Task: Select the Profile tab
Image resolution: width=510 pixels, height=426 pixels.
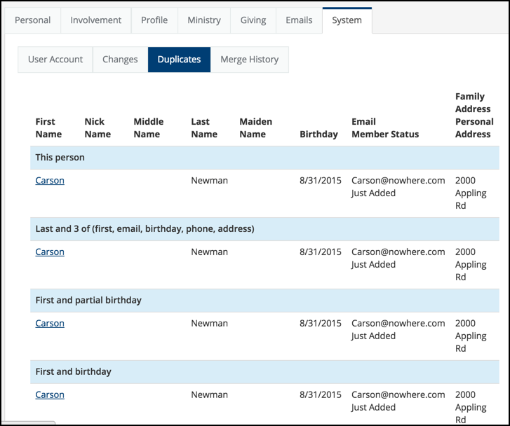Action: click(154, 20)
